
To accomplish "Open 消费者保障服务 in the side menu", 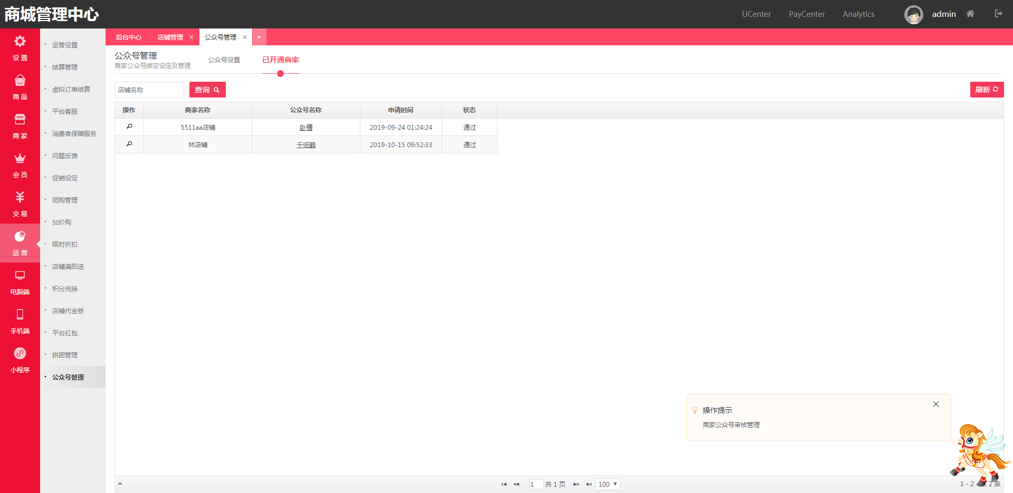I will coord(74,133).
